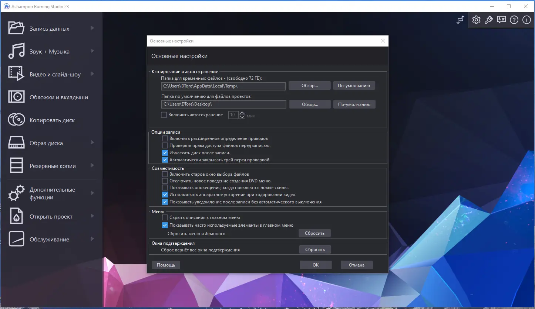Screen dimensions: 535x309
Task: Reset temporary folder with По-умолчанию button
Action: tap(354, 86)
